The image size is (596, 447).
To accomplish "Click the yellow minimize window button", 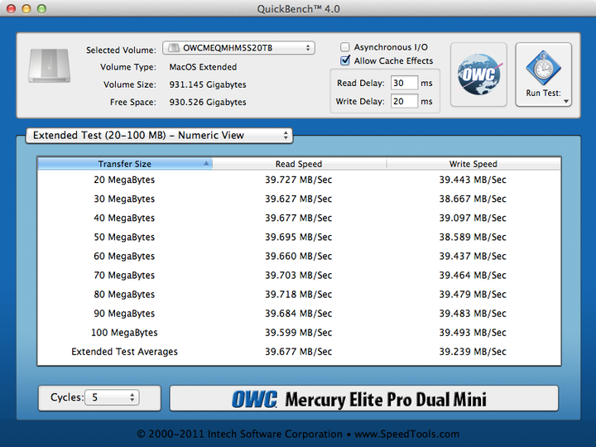I will (26, 8).
